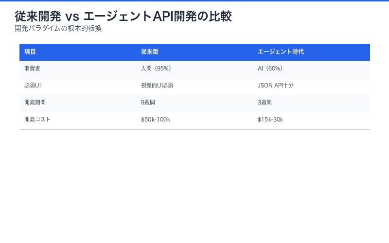Click the 9週間 table cell
Screen dimensions: 389x243
pyautogui.click(x=148, y=103)
